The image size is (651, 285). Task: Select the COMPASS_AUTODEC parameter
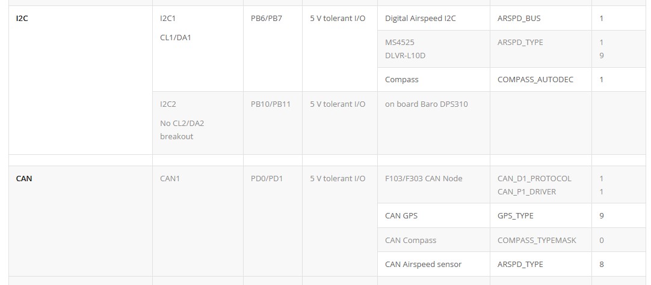tap(535, 80)
